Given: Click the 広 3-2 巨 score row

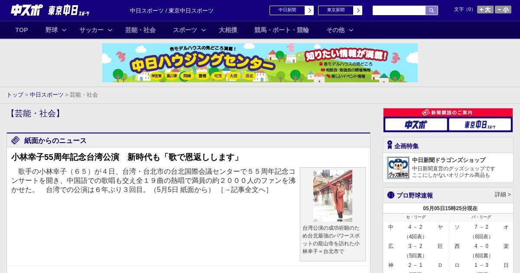Looking at the screenshot, I should [416, 246].
